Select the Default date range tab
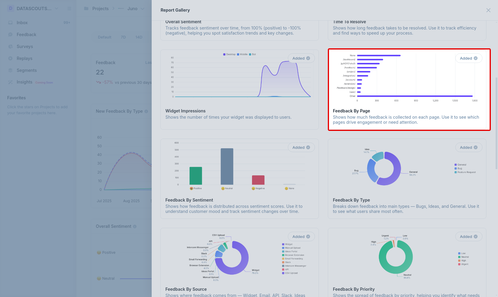This screenshot has width=498, height=297. [x=104, y=37]
